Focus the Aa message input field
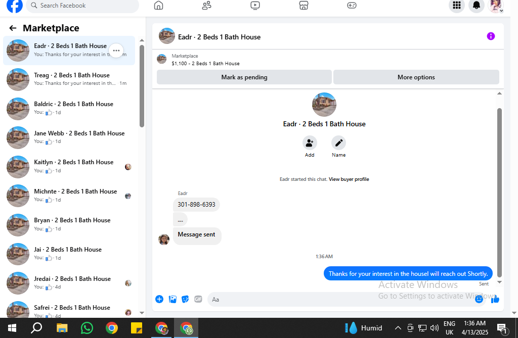518x338 pixels. click(x=340, y=300)
